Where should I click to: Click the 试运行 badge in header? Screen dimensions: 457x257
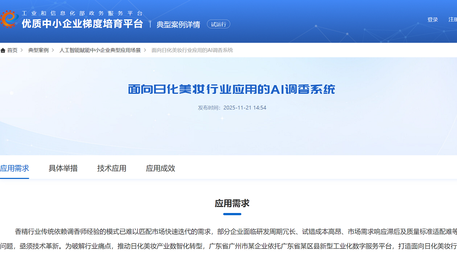(218, 24)
